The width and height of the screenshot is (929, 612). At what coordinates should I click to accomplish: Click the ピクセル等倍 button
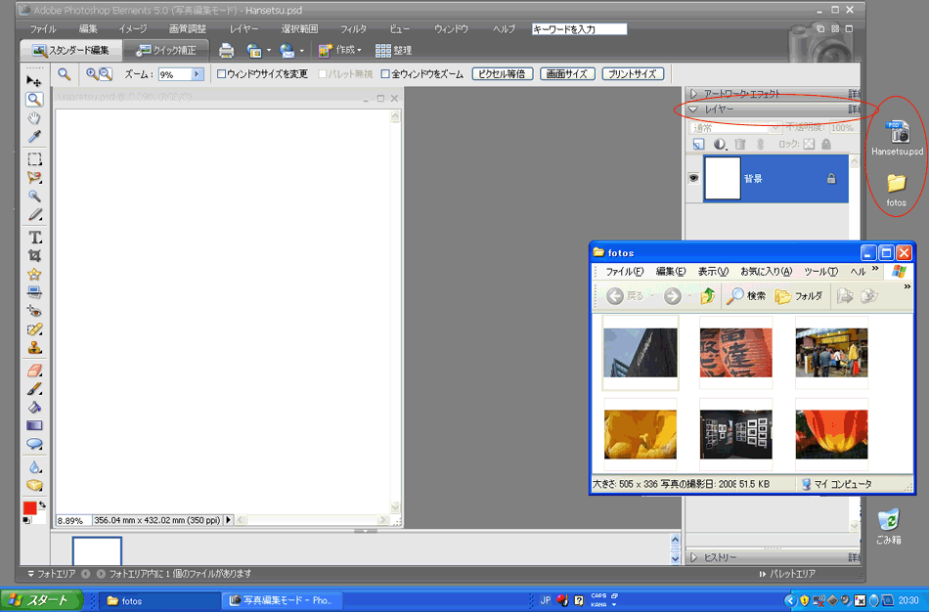pos(503,74)
